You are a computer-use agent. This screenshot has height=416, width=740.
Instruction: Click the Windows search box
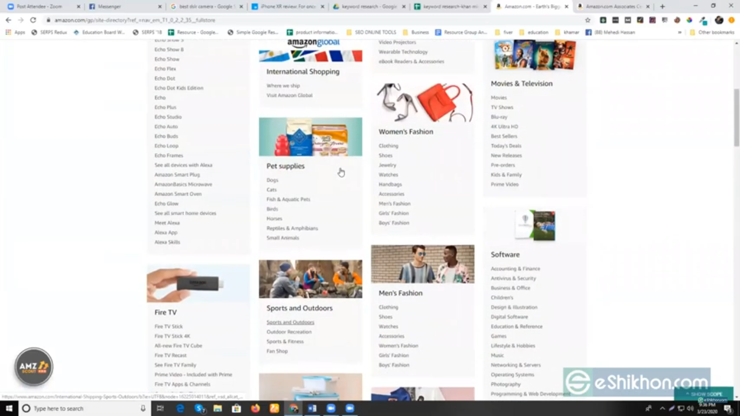point(76,407)
